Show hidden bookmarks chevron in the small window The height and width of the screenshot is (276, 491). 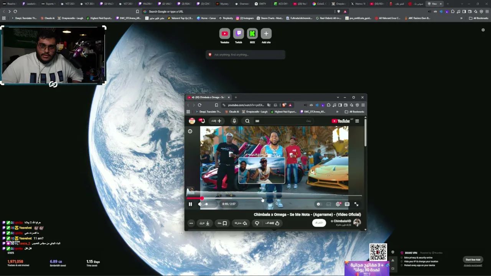337,112
